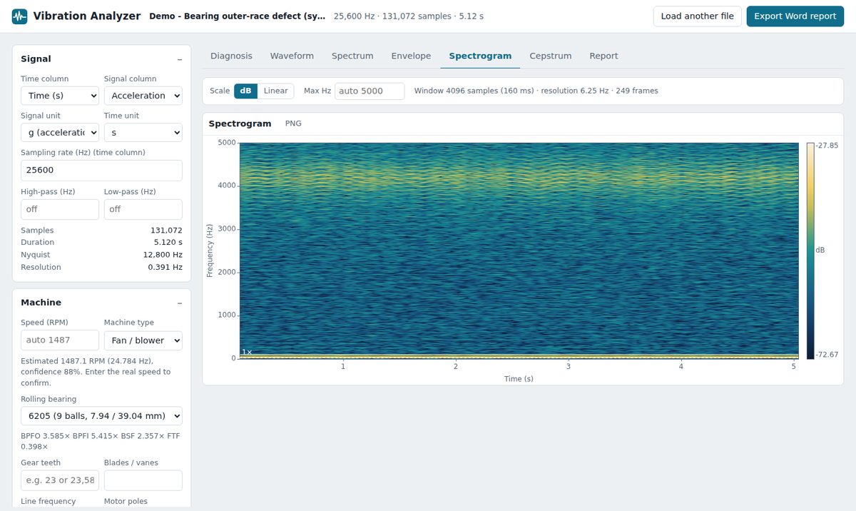
Task: Click the -27.85 colorbar maximum label
Action: [x=827, y=145]
